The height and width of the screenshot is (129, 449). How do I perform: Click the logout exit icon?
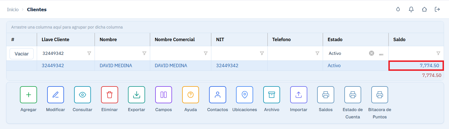[437, 9]
